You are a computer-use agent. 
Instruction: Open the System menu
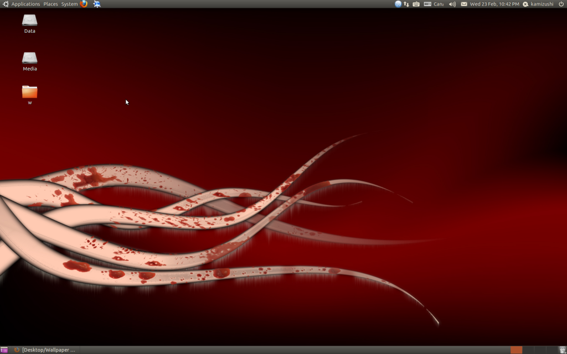tap(69, 4)
